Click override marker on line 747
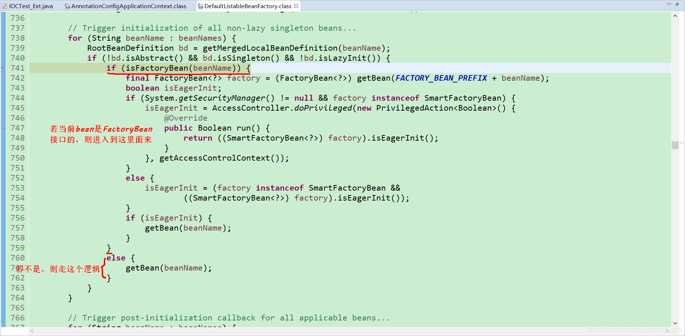Viewport: 685px width, 336px height. click(x=3, y=127)
